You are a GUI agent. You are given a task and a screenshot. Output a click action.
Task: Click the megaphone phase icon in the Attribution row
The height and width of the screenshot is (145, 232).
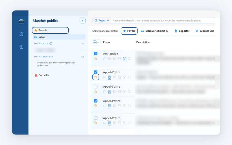[x=104, y=59]
